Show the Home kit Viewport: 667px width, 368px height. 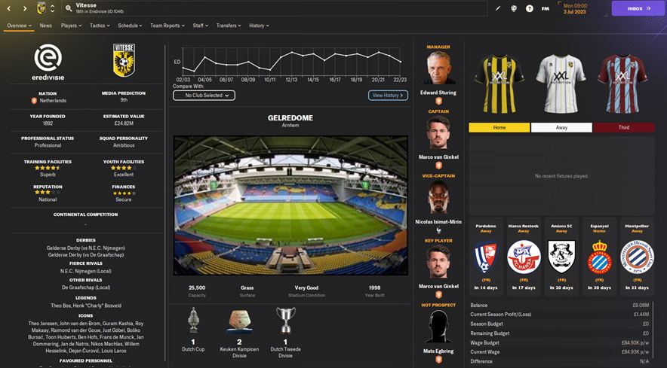[x=499, y=127]
